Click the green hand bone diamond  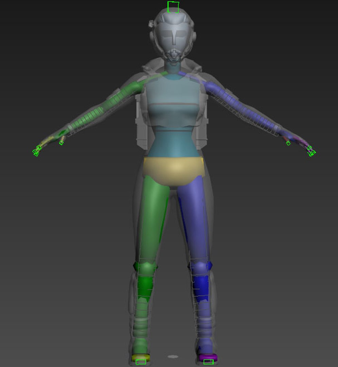[x=62, y=133]
